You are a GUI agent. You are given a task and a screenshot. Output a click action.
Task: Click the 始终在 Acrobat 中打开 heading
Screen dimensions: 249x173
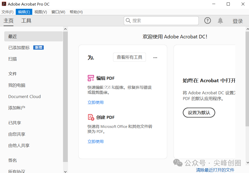point(209,80)
